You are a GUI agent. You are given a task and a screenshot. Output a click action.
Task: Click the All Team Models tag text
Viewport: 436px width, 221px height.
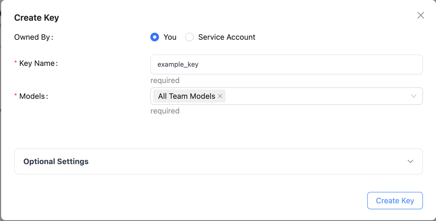[x=187, y=96]
